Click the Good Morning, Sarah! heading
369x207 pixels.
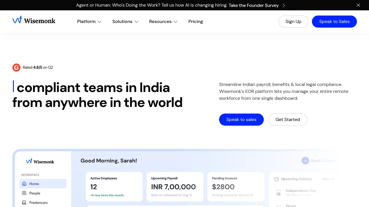pos(109,161)
